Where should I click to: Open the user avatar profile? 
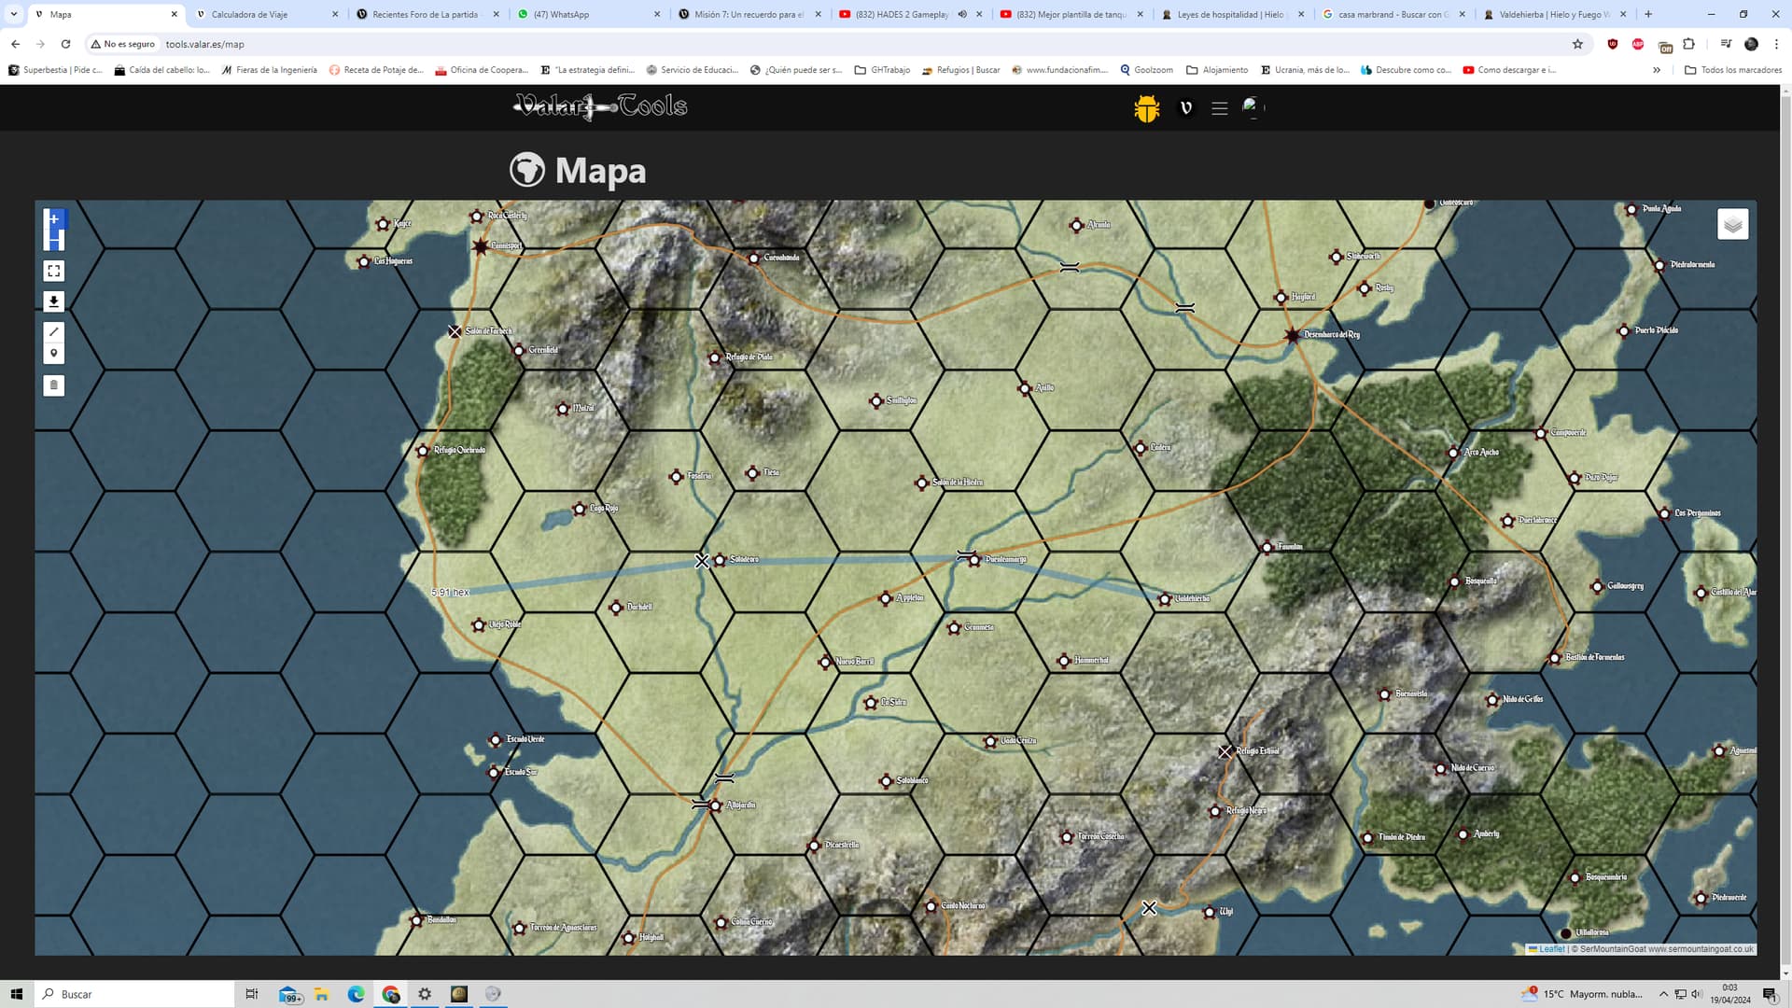point(1253,107)
